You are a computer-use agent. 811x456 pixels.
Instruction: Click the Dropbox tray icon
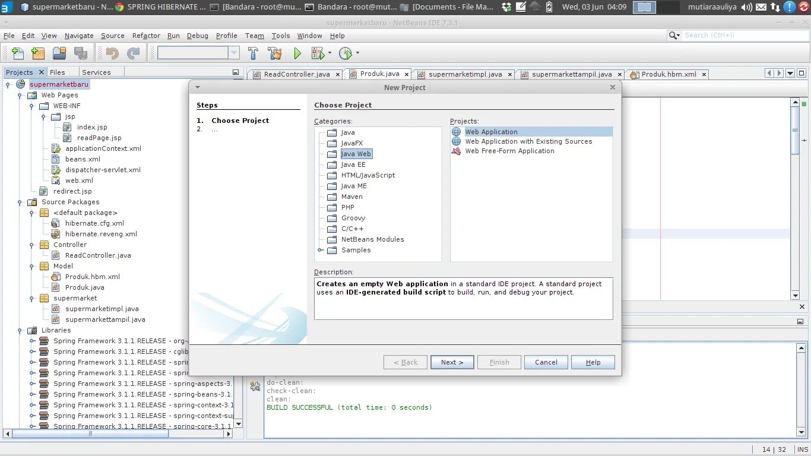pyautogui.click(x=506, y=7)
